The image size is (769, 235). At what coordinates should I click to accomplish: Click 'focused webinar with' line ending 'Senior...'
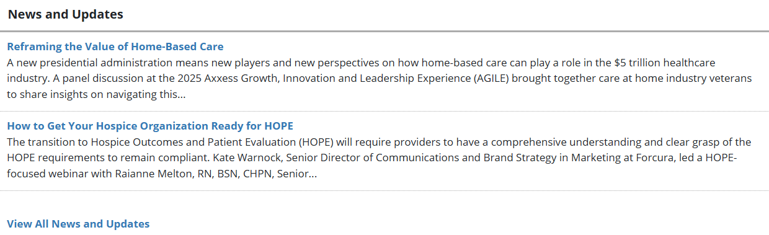point(162,174)
